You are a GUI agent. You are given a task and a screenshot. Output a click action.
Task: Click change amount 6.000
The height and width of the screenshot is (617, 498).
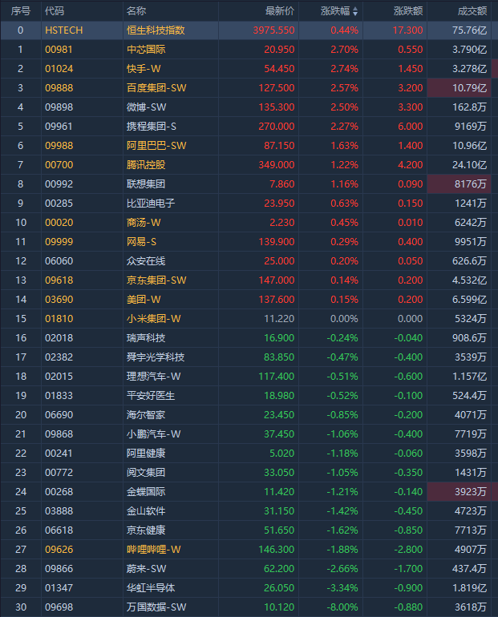pyautogui.click(x=411, y=127)
